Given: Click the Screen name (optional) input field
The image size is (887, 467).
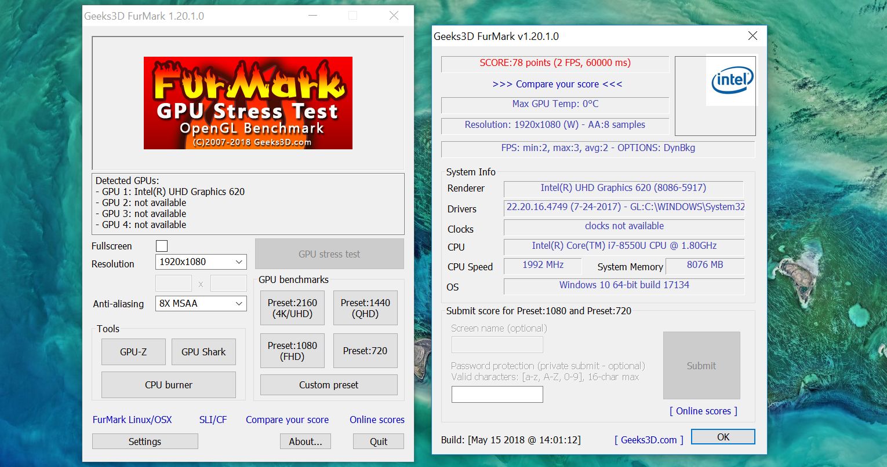Looking at the screenshot, I should (497, 344).
